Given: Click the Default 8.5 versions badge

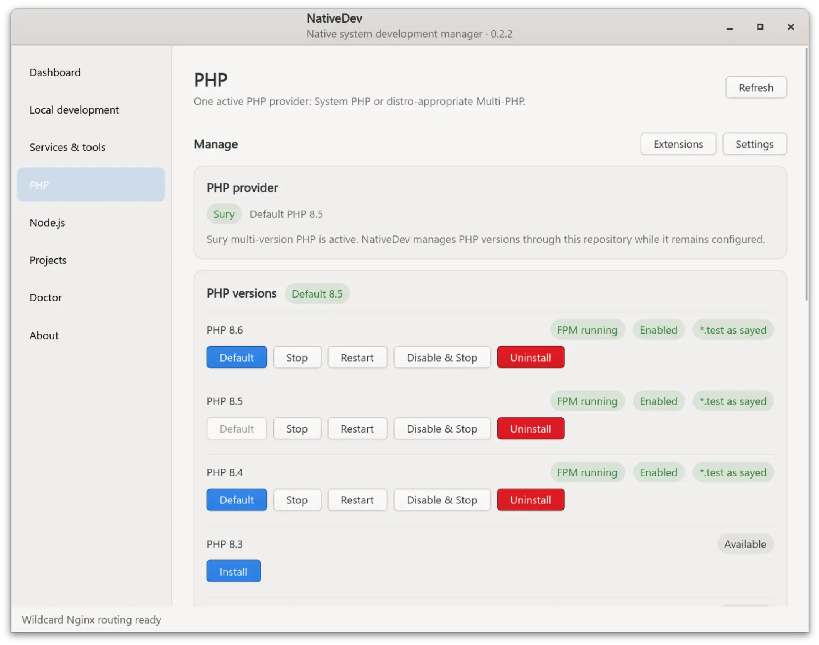Looking at the screenshot, I should point(317,294).
